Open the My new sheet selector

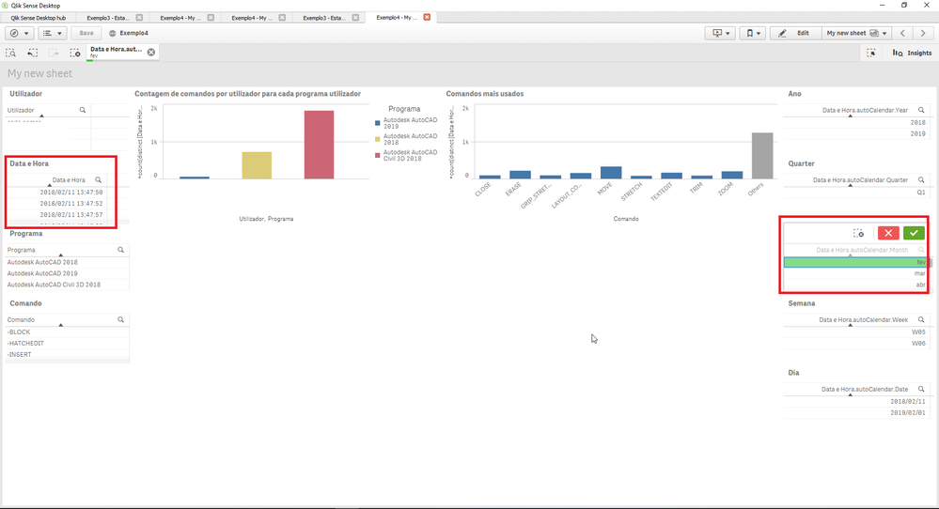tap(855, 34)
